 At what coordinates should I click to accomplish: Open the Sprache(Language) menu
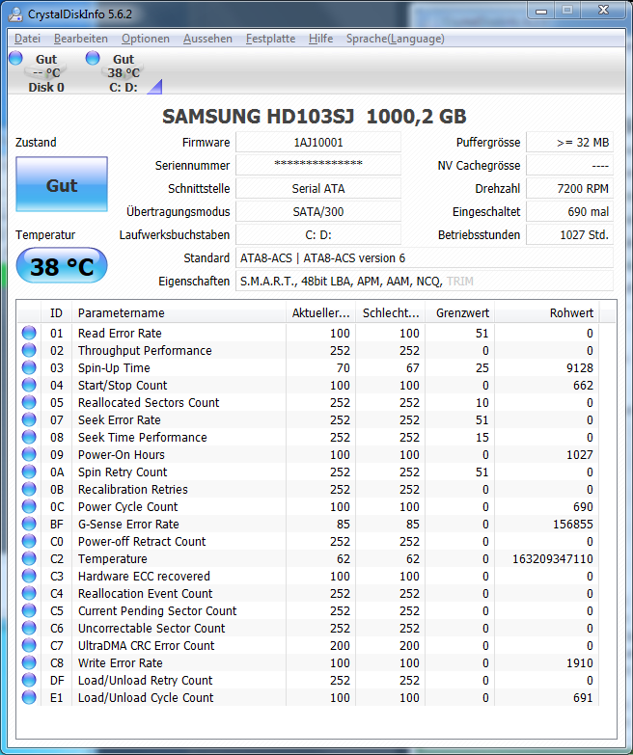pos(396,39)
